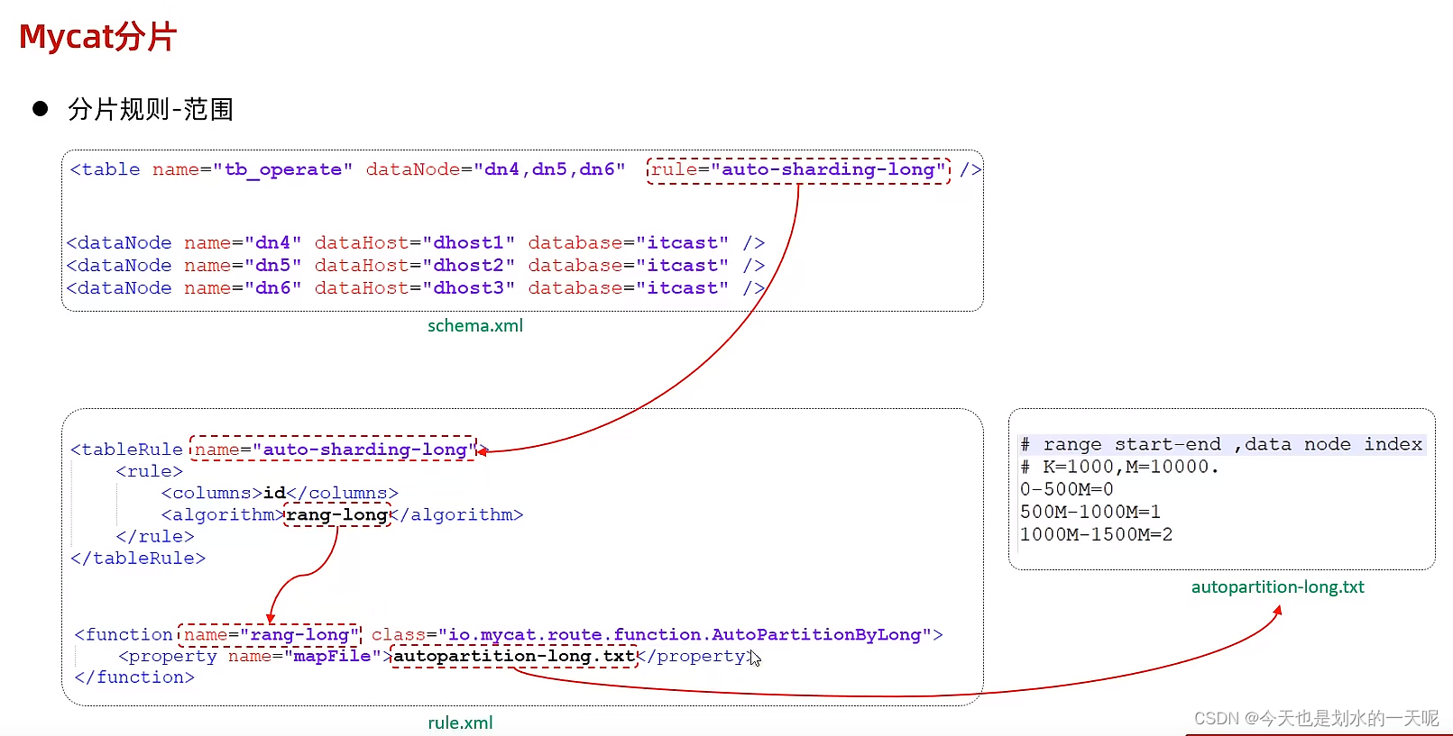Click the green "autopartition-long.txt" file caption
Image resolution: width=1453 pixels, height=736 pixels.
(x=1278, y=587)
